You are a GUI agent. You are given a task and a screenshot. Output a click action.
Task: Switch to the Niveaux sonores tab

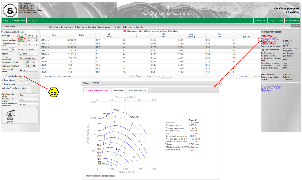click(x=137, y=91)
